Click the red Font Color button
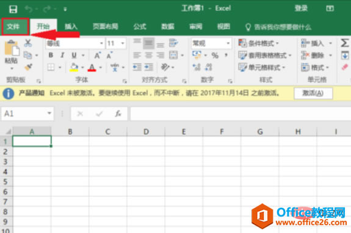The image size is (351, 233). [92, 67]
